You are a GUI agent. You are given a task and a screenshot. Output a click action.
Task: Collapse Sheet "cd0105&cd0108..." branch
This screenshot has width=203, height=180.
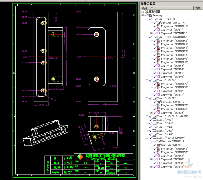pos(147,37)
